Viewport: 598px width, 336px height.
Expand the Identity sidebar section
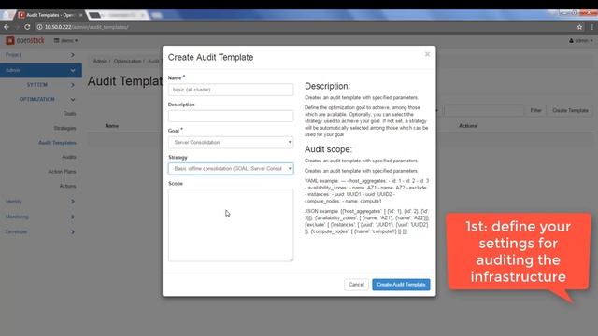(41, 202)
